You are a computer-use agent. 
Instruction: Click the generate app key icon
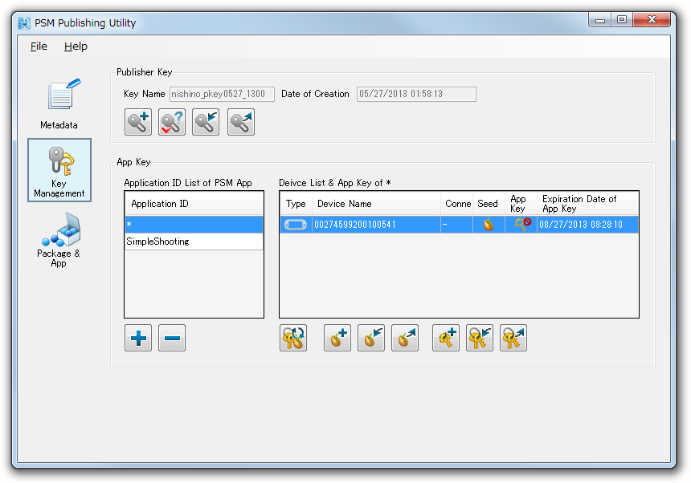[446, 339]
